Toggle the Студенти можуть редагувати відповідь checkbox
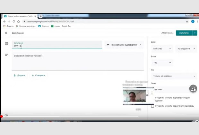 click(x=152, y=106)
